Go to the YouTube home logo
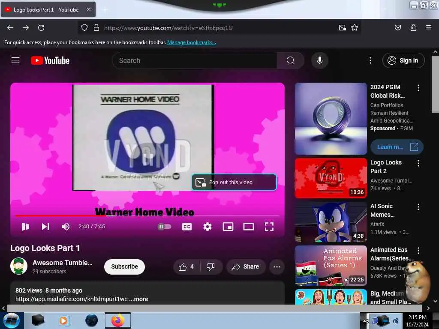Image resolution: width=439 pixels, height=329 pixels. [x=50, y=60]
